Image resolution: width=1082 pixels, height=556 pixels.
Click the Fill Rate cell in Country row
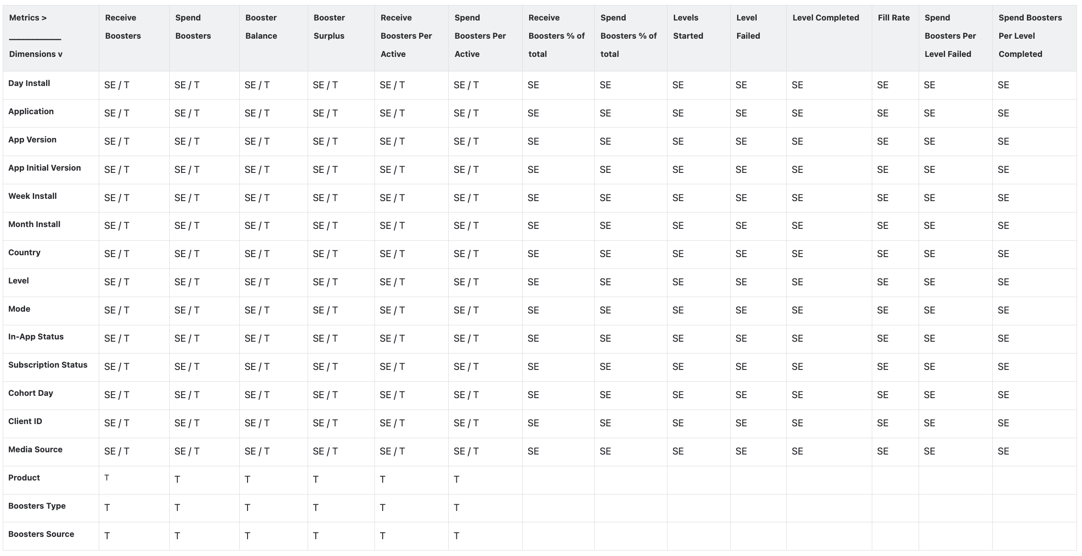tap(883, 254)
